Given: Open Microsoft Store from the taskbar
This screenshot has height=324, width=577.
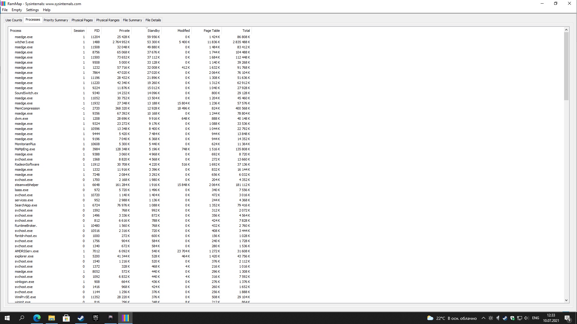Looking at the screenshot, I should point(66,318).
